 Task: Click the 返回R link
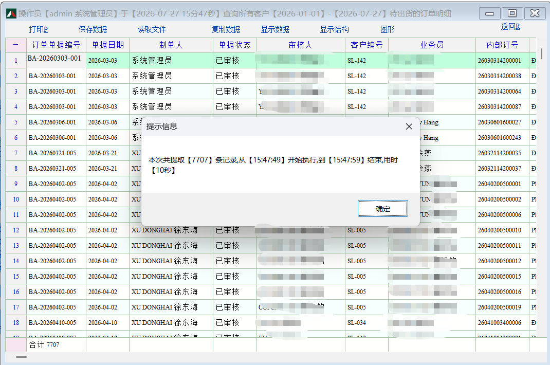coord(510,27)
